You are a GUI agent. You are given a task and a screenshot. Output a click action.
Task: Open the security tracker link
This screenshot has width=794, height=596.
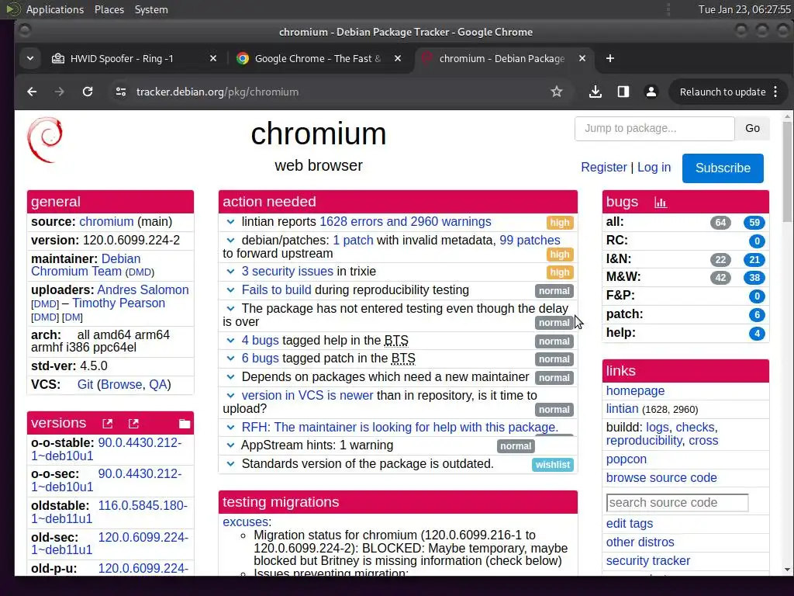(648, 561)
